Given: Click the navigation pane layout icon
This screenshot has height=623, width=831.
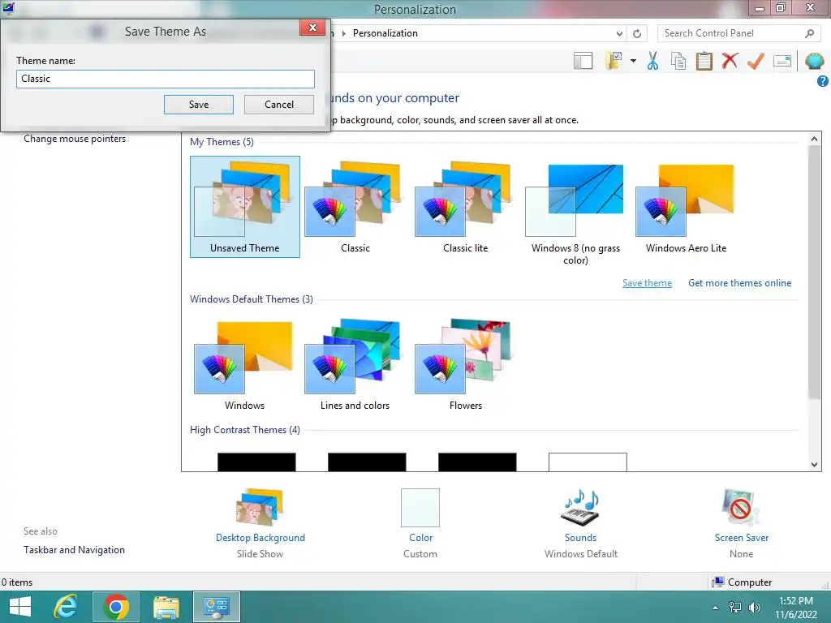Looking at the screenshot, I should coord(583,61).
